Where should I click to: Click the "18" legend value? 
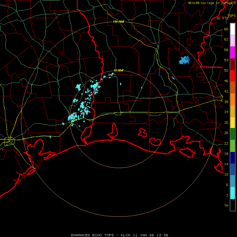pos(226,154)
